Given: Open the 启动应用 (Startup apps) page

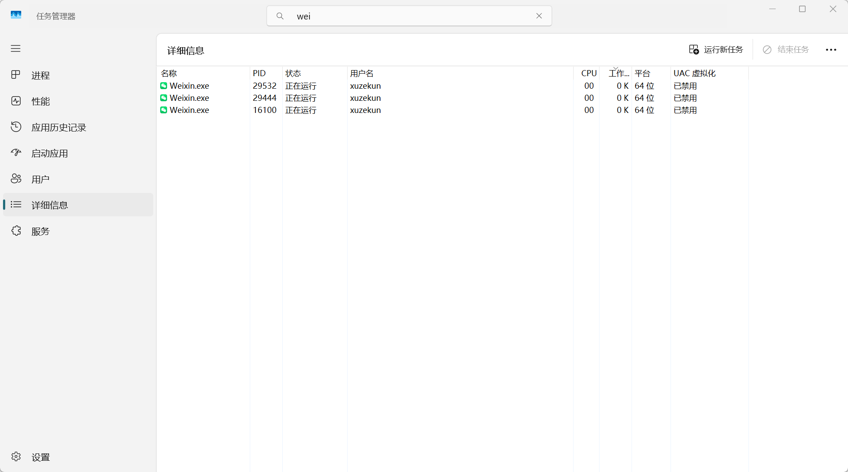Looking at the screenshot, I should [49, 153].
